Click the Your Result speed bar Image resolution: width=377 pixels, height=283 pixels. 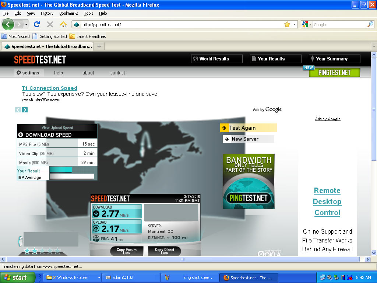pyautogui.click(x=61, y=170)
